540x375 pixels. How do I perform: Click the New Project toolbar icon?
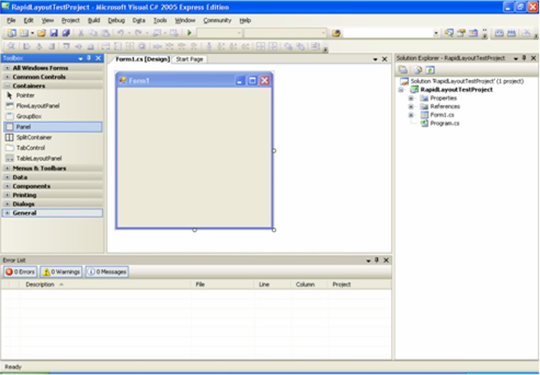[11, 33]
